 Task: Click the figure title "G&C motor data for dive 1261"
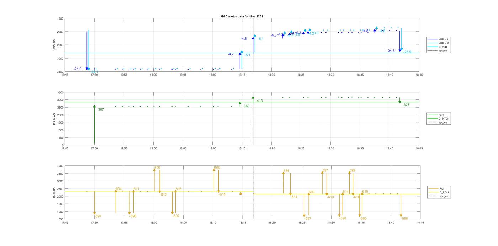pyautogui.click(x=242, y=16)
